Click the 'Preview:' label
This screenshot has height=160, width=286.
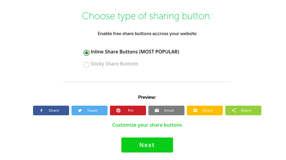147,97
